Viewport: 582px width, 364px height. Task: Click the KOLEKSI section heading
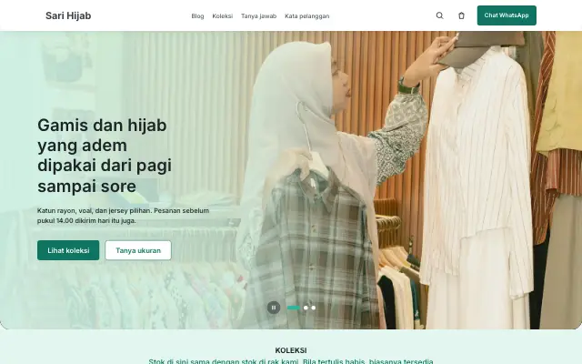click(291, 350)
